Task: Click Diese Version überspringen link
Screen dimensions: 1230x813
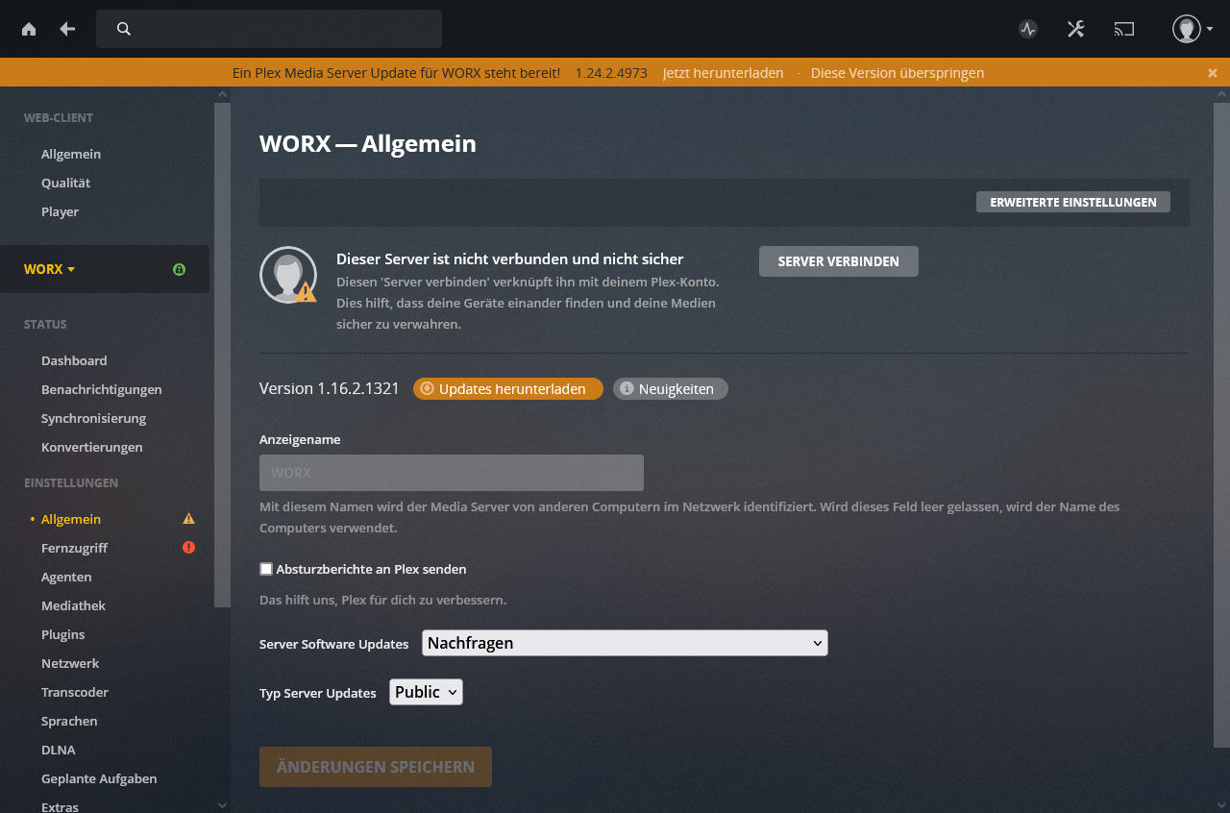Action: coord(898,73)
